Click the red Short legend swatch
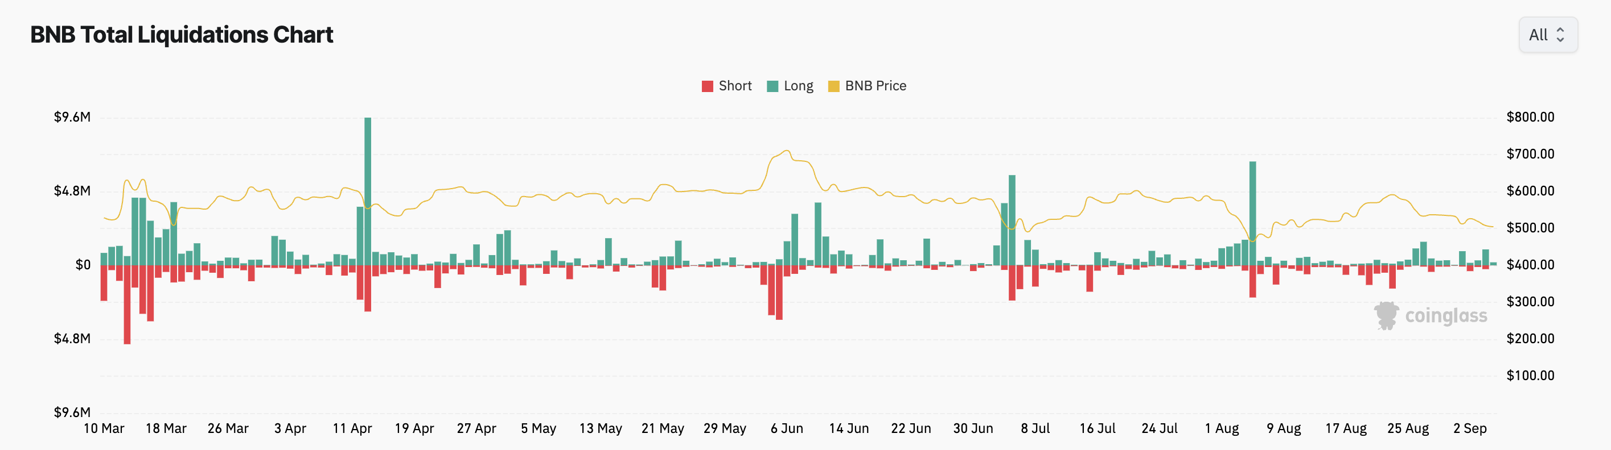The image size is (1611, 450). point(708,86)
